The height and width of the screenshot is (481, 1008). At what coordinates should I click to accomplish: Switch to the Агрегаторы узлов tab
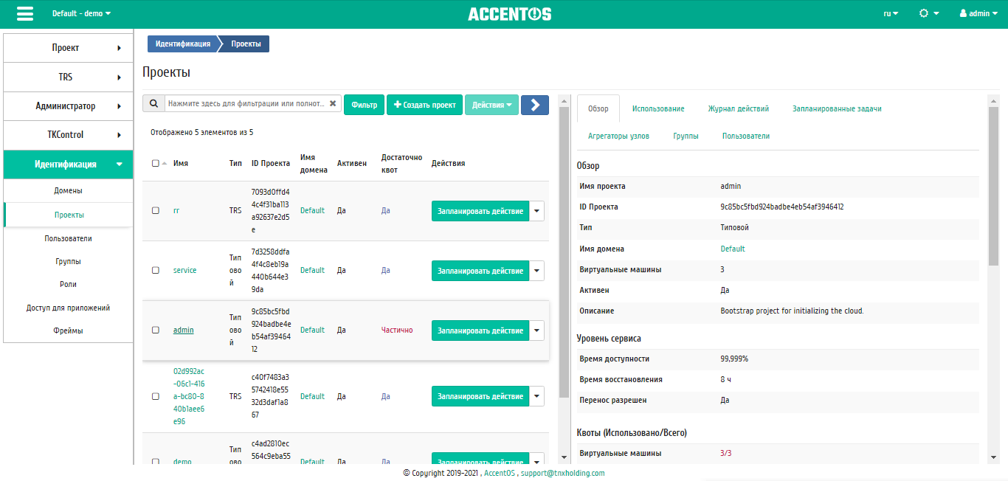point(618,136)
